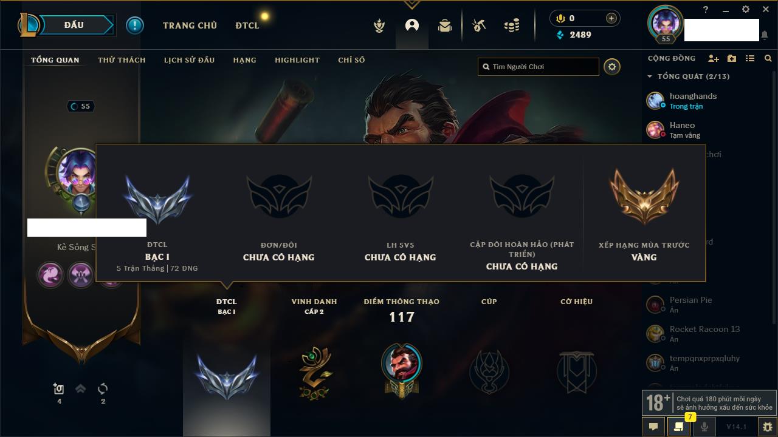778x437 pixels.
Task: Open friend list sort options icon
Action: (x=750, y=58)
